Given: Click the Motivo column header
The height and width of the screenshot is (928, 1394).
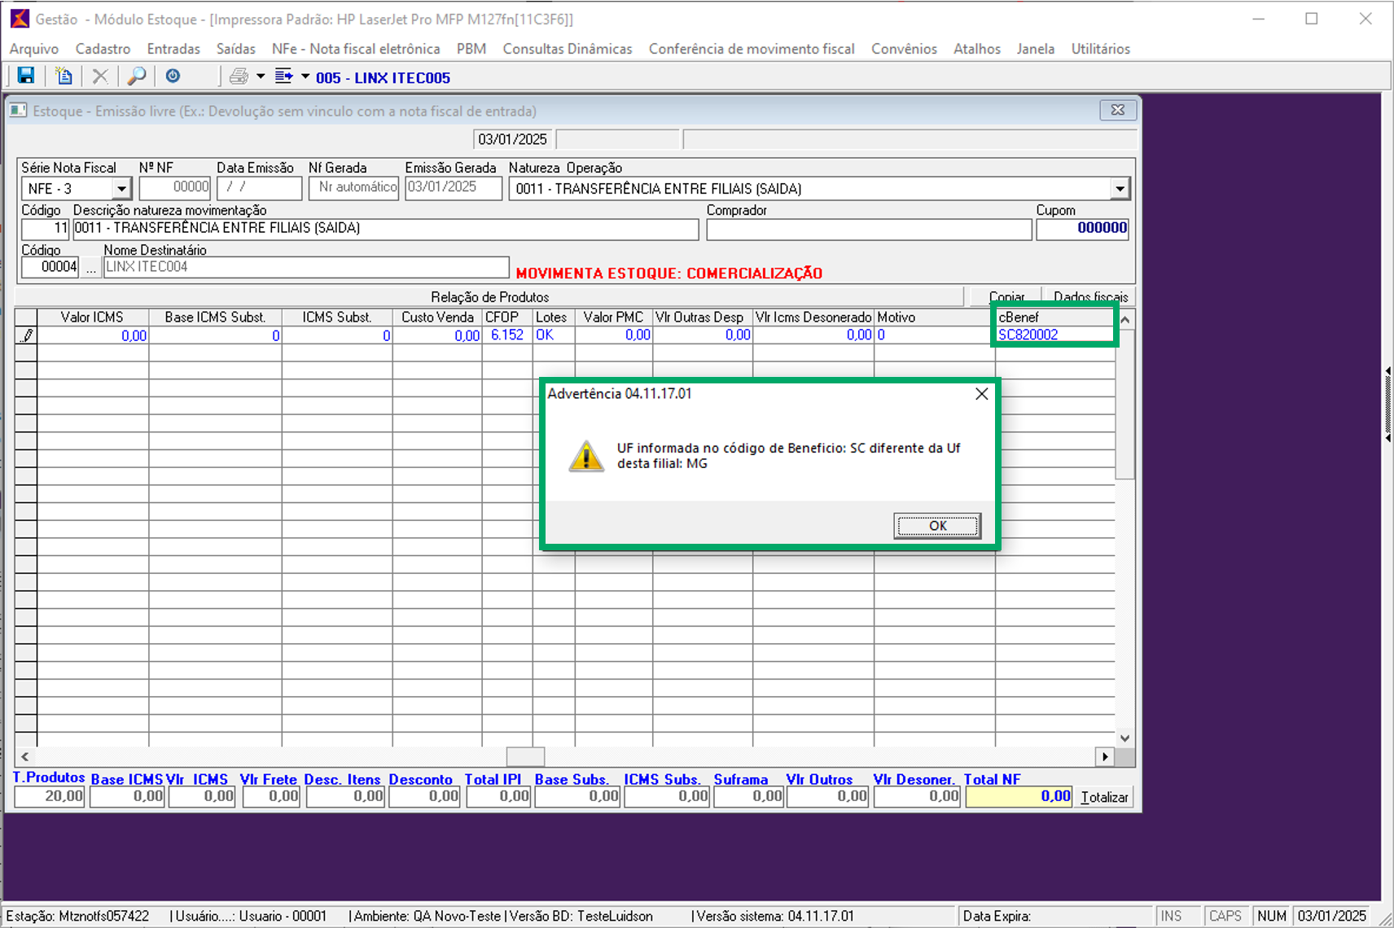Looking at the screenshot, I should [935, 317].
